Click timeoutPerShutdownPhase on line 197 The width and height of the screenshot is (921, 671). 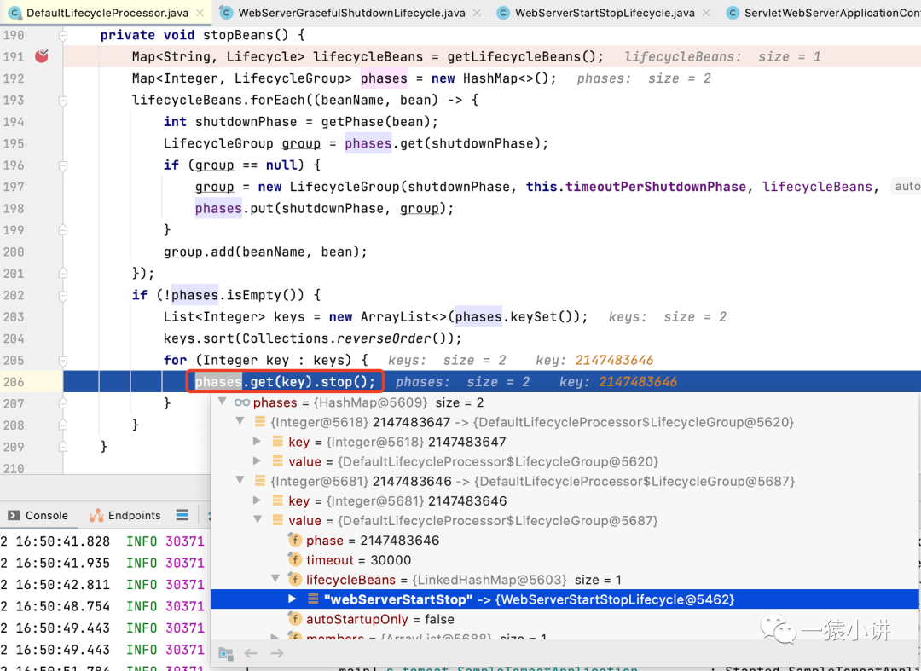pos(656,187)
